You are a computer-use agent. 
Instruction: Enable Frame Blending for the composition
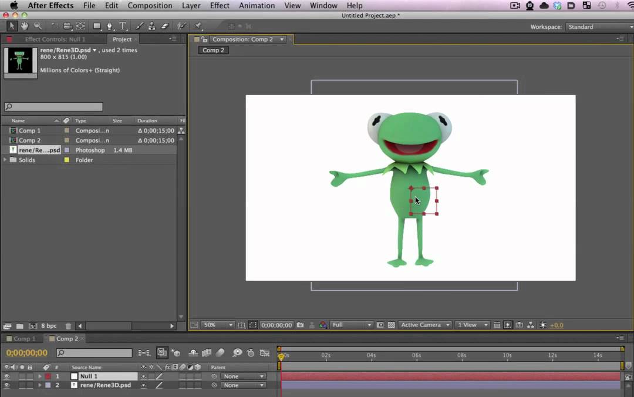point(207,353)
